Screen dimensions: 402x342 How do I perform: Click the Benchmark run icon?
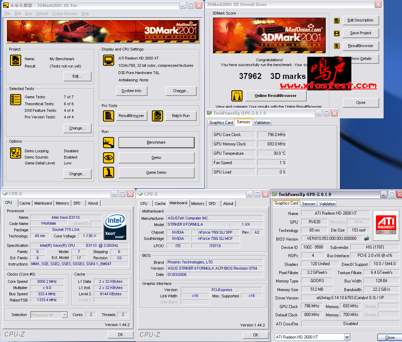click(109, 143)
